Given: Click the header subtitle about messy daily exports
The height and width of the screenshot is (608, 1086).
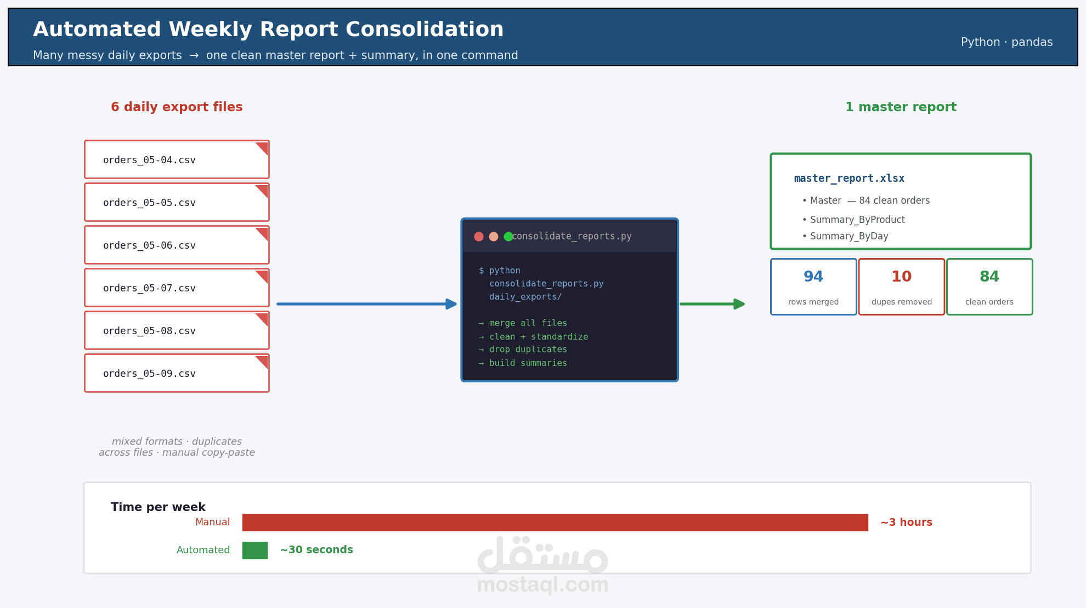Looking at the screenshot, I should point(275,55).
